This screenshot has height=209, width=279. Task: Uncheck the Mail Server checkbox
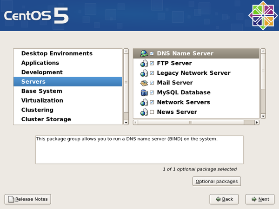[152, 83]
